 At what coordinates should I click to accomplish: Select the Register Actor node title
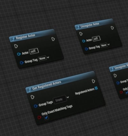coord(26,37)
